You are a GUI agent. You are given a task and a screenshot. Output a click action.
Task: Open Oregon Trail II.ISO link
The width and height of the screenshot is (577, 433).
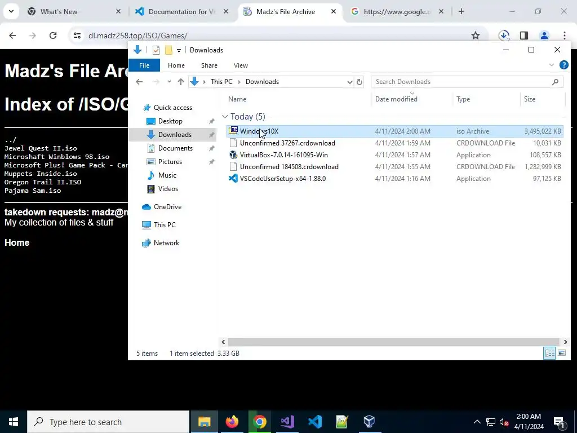coord(43,182)
